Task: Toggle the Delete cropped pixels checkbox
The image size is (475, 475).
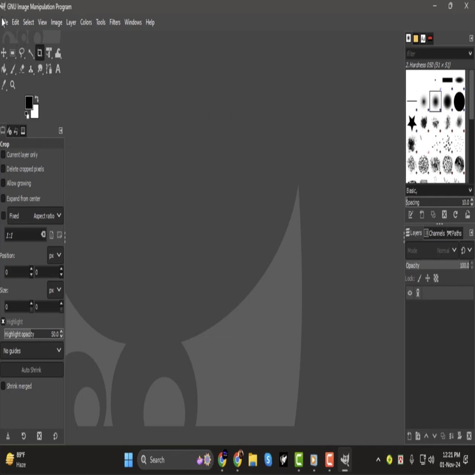Action: click(3, 169)
